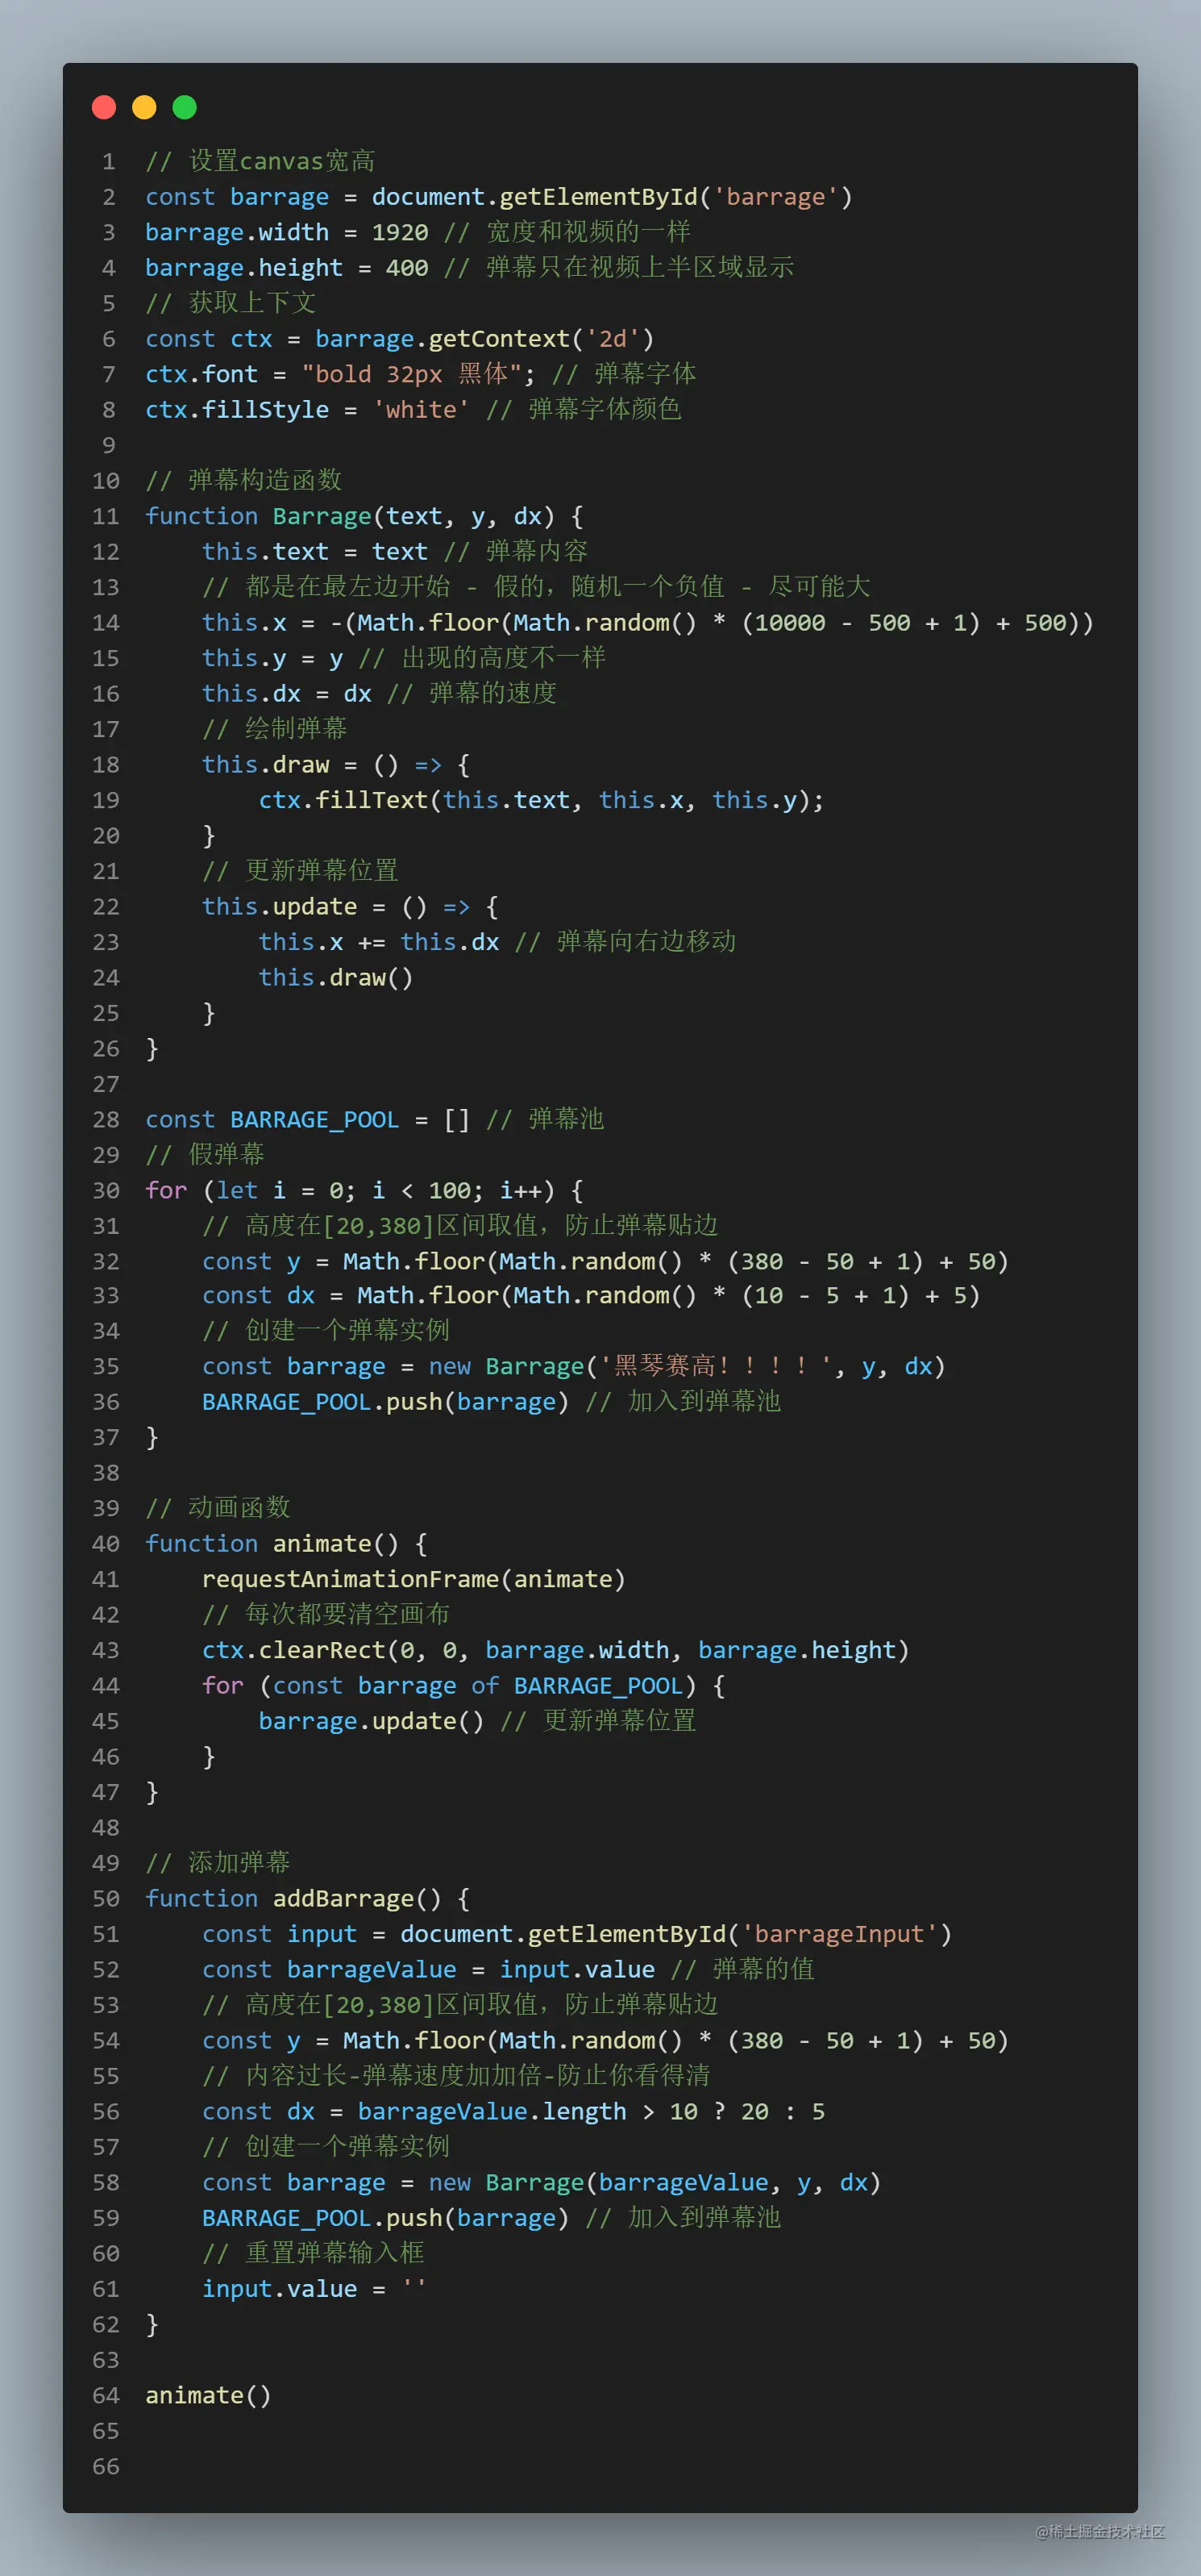Click the green maximize dot
The image size is (1201, 2576).
pyautogui.click(x=185, y=107)
